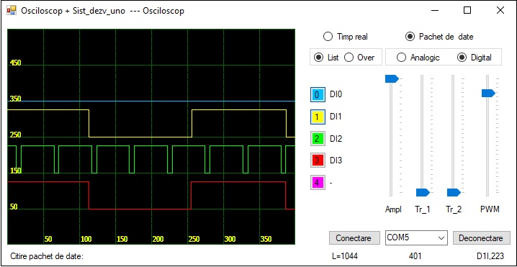Click the blue DI0 channel color box
This screenshot has width=517, height=267.
point(318,94)
